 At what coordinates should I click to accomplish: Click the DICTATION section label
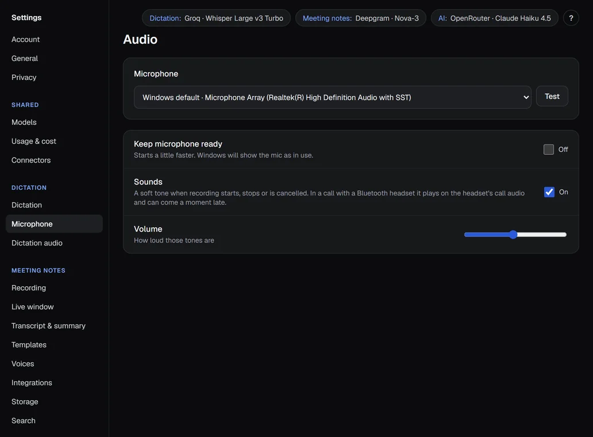click(29, 187)
